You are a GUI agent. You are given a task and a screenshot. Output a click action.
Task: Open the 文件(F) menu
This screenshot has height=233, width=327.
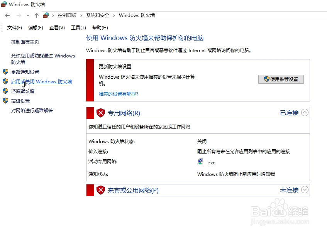tap(15, 27)
